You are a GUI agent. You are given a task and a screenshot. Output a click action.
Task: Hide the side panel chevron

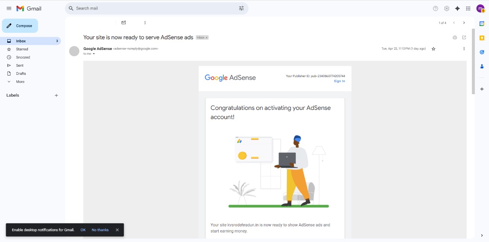click(x=482, y=236)
